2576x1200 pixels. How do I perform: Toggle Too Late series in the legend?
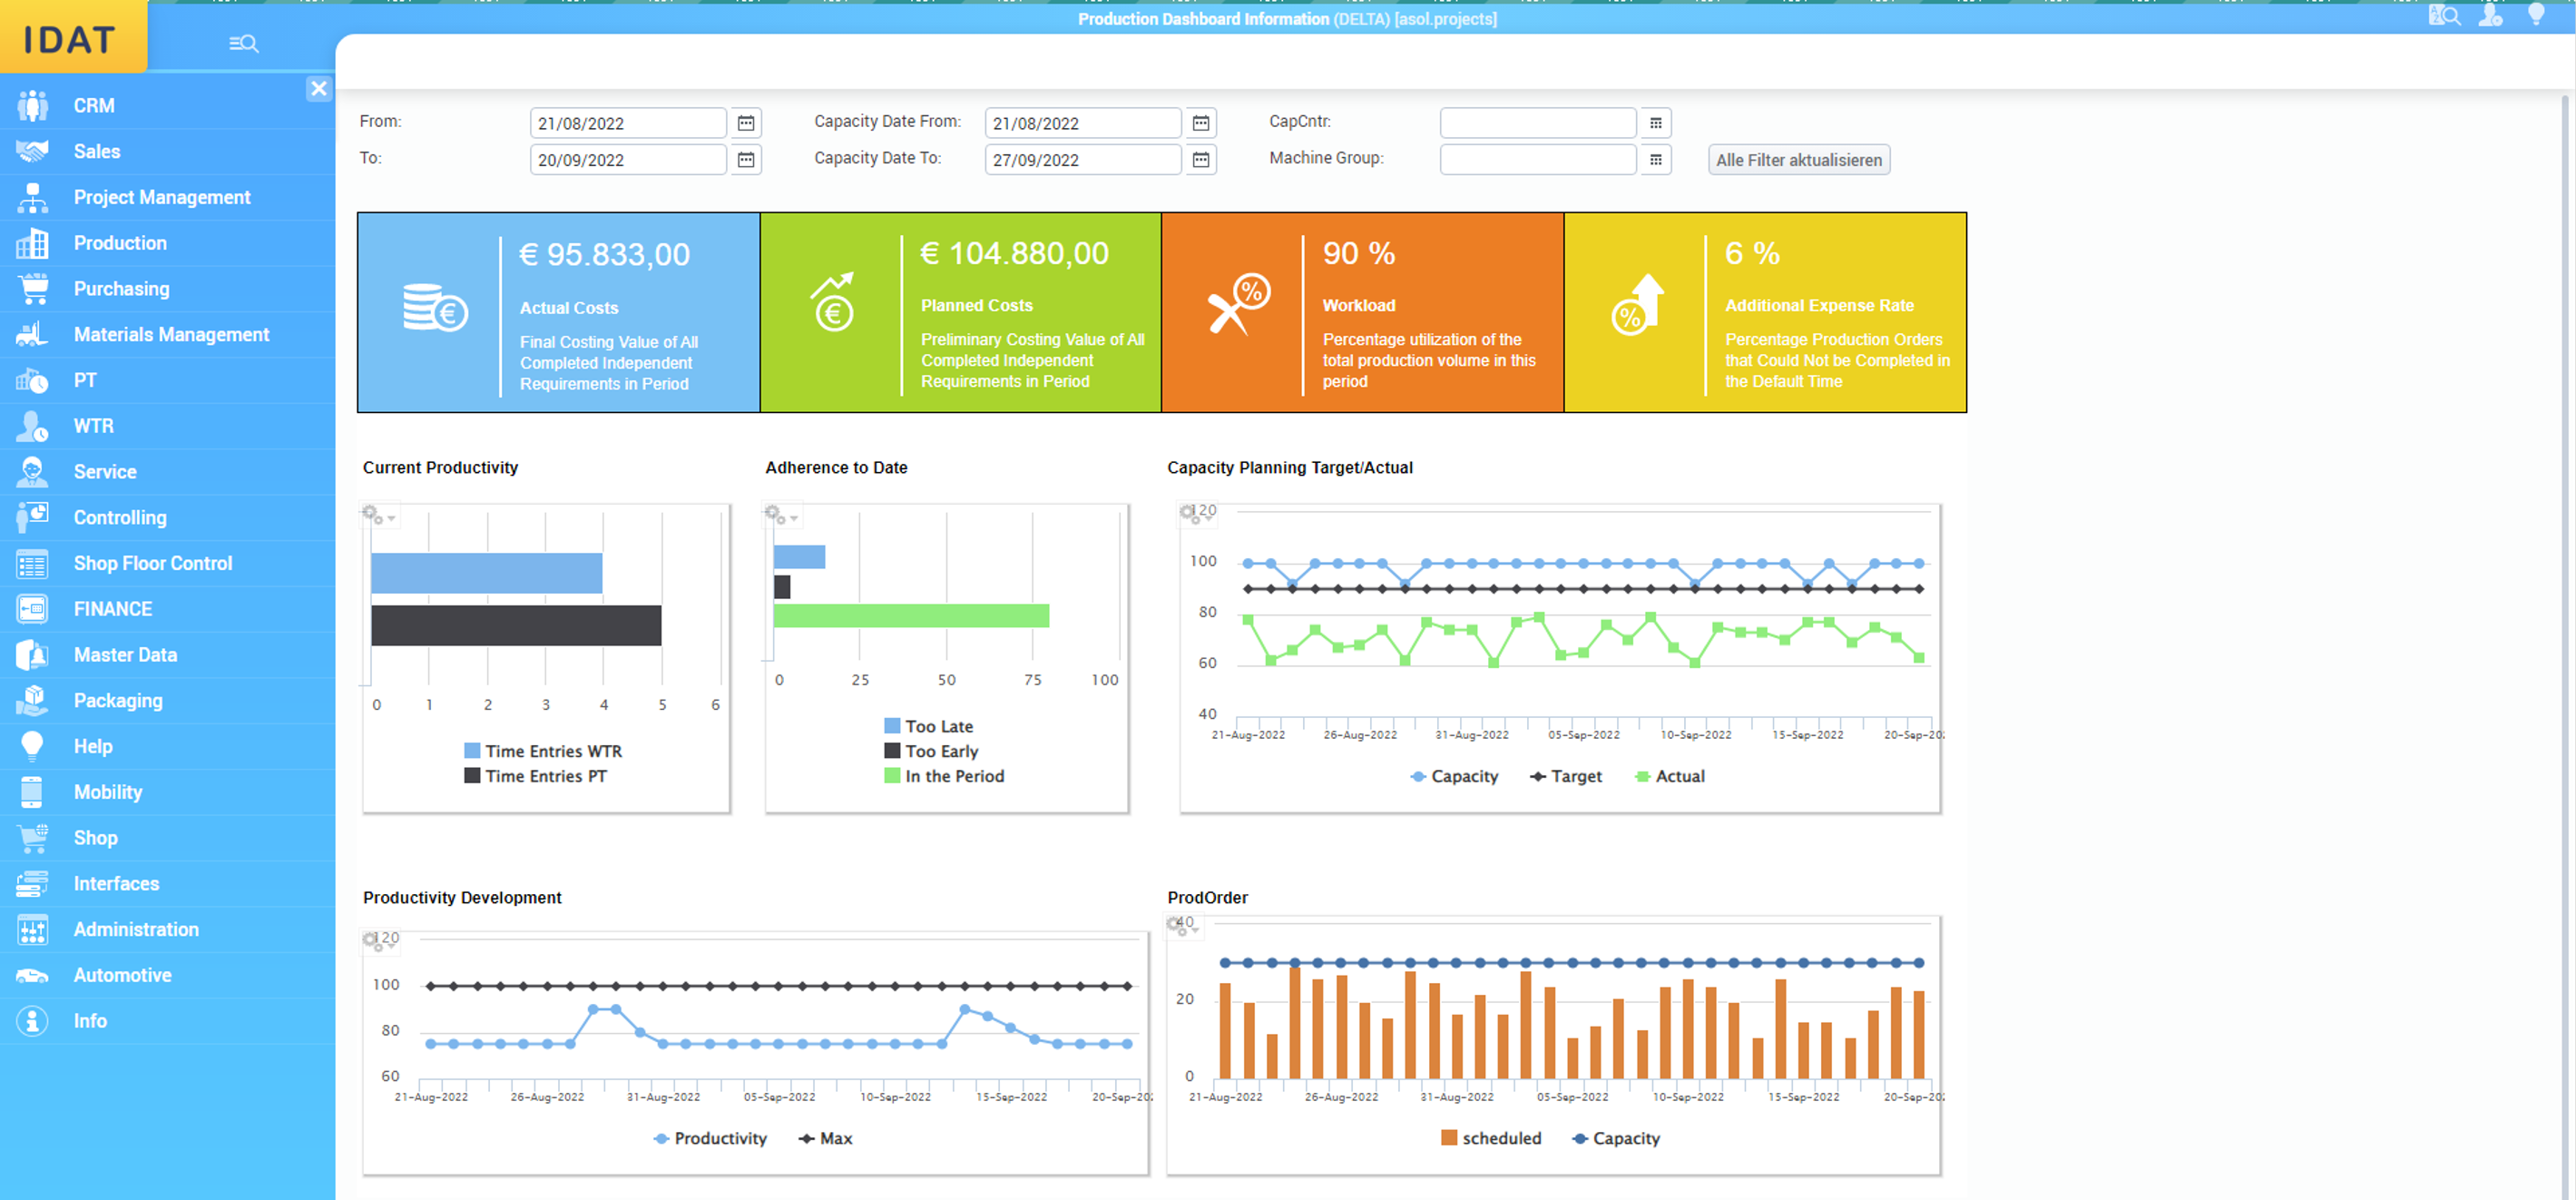click(928, 726)
